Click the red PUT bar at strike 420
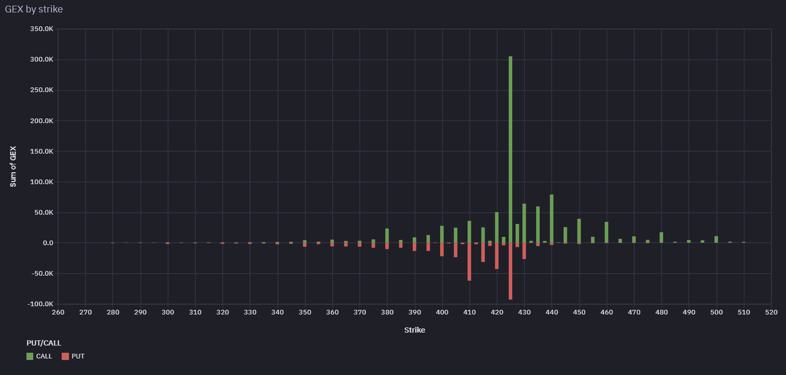Viewport: 786px width, 375px height. pos(497,256)
